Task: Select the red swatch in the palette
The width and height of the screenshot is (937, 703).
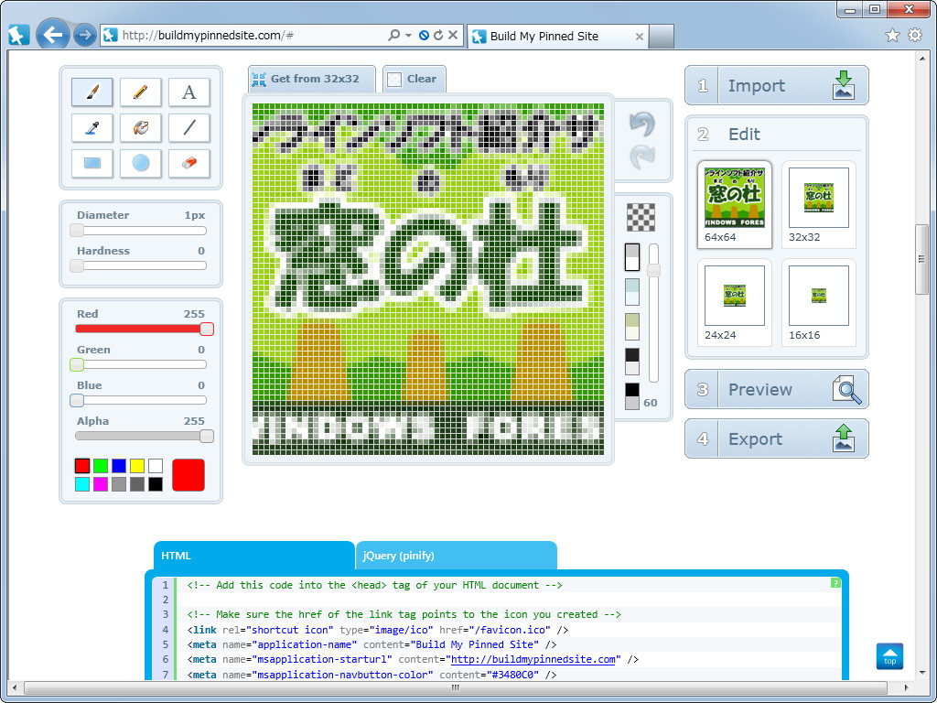Action: coord(81,465)
